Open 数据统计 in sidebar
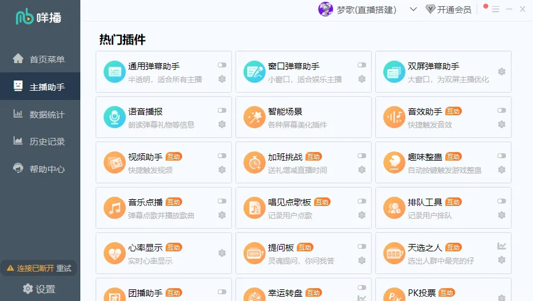 40,115
